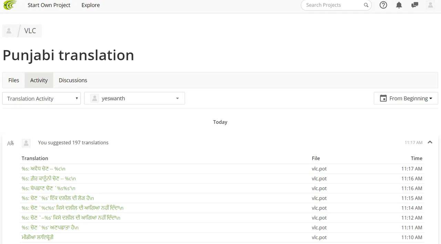Image resolution: width=441 pixels, height=244 pixels.
Task: Click the Punjabi translation page heading
Action: click(68, 55)
